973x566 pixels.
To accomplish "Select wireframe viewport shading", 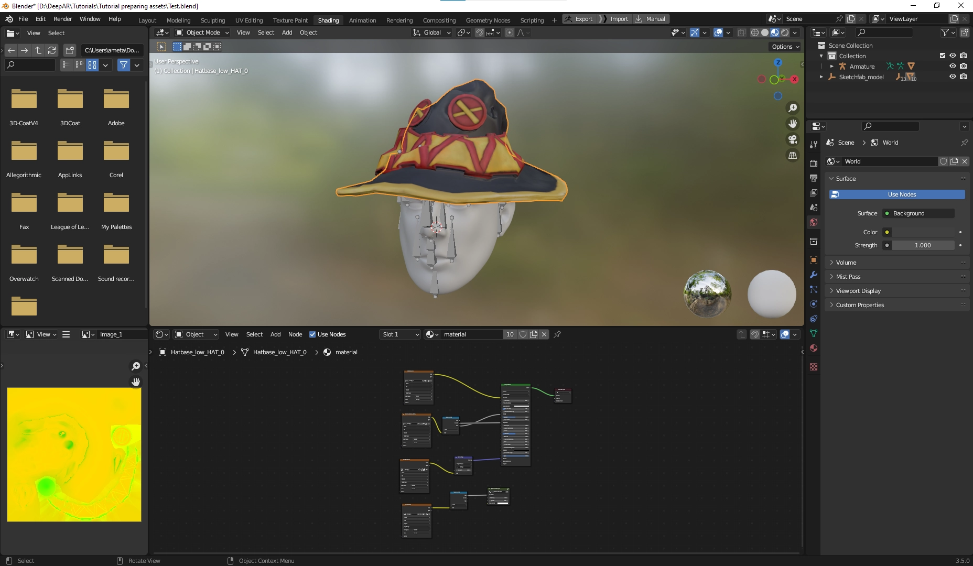I will 755,32.
